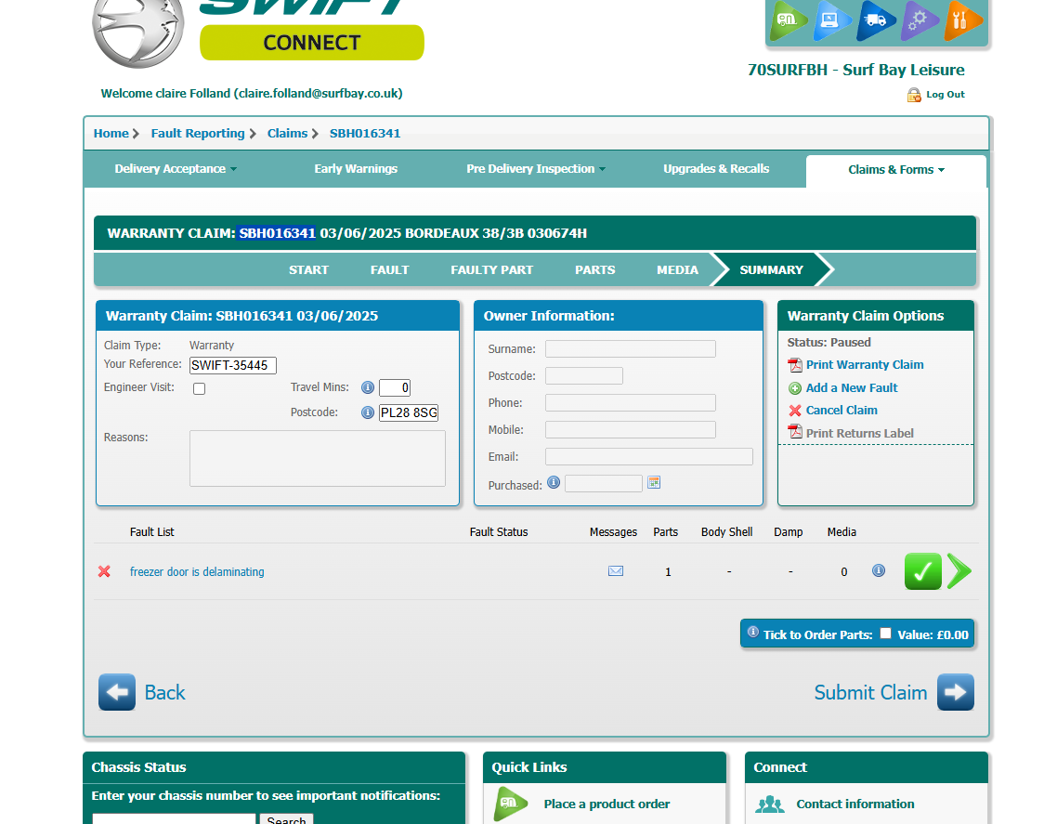Delete the freezer door fault with red X

point(104,571)
